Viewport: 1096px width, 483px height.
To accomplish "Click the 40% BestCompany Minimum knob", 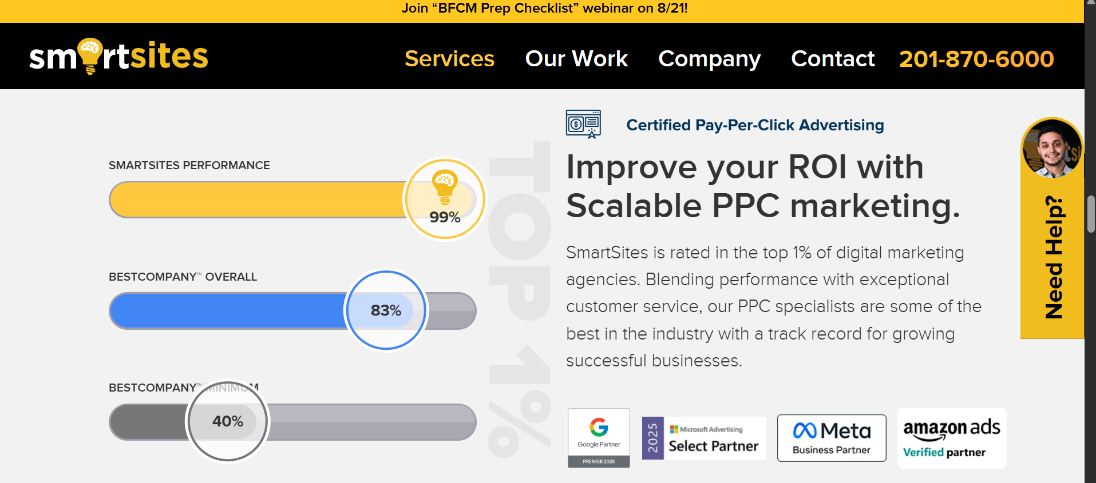I will click(x=228, y=421).
